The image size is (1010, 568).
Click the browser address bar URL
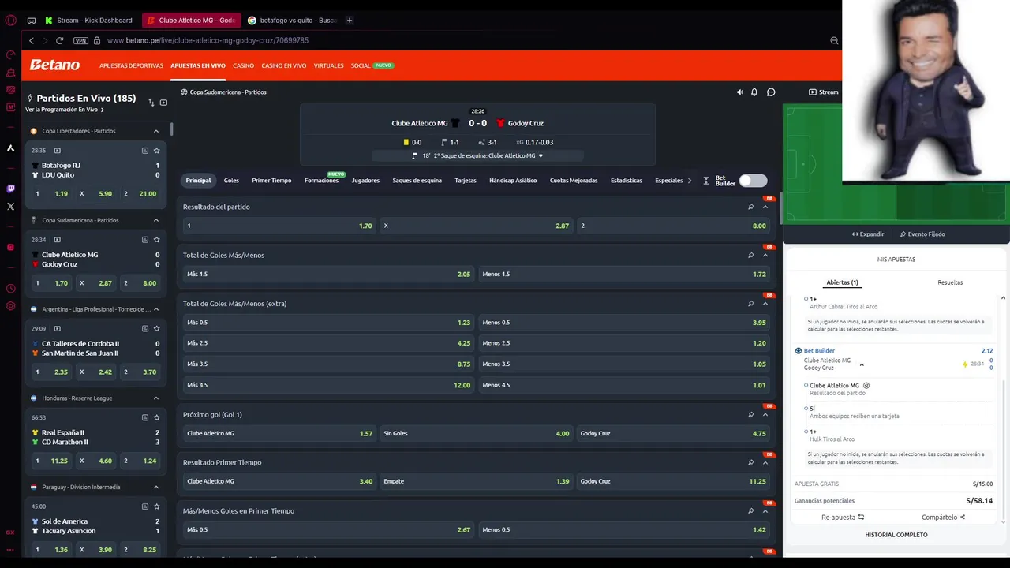(x=208, y=40)
